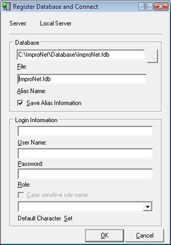Viewport: 171px width, 245px height.
Task: Click the File label
Action: click(22, 67)
